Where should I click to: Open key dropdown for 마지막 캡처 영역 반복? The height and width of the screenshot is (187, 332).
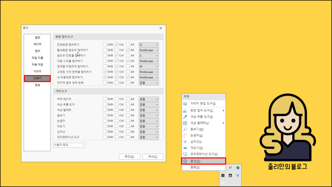[x=149, y=83]
